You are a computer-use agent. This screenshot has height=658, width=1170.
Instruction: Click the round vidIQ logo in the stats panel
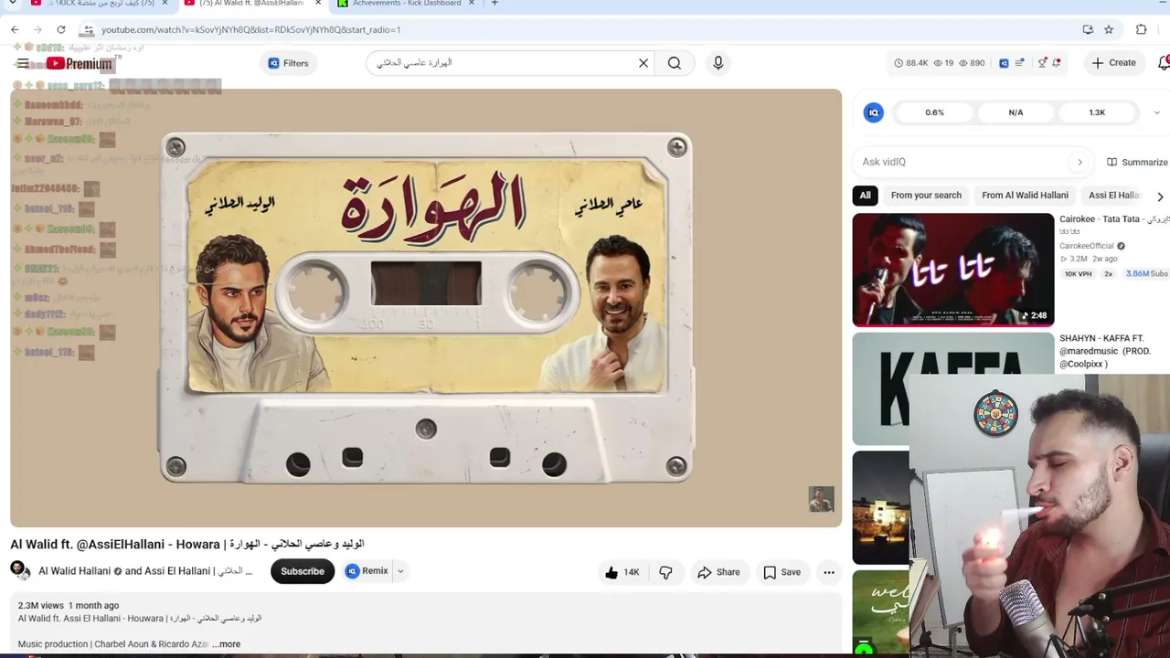(x=874, y=112)
